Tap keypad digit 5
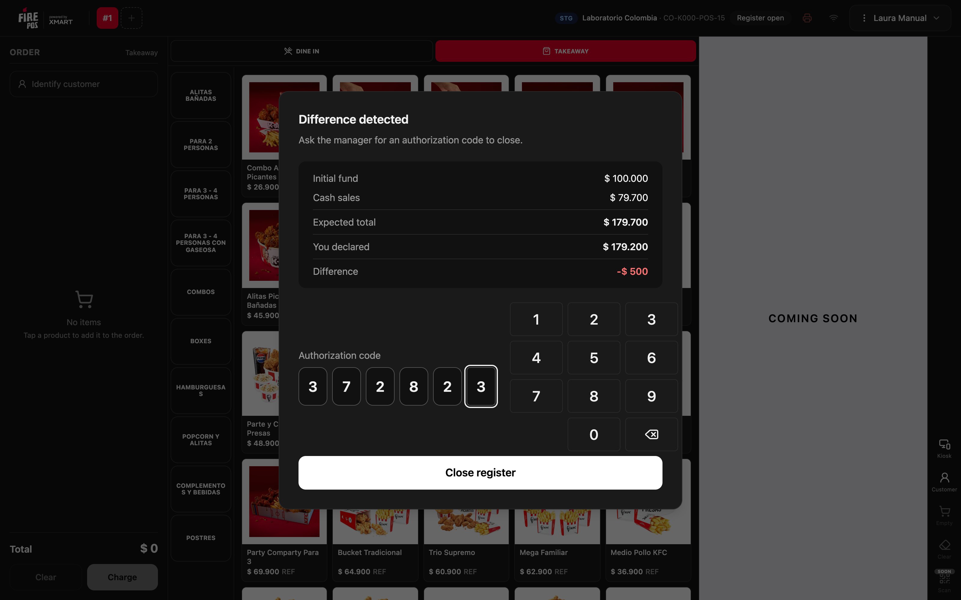This screenshot has height=600, width=961. (x=594, y=358)
